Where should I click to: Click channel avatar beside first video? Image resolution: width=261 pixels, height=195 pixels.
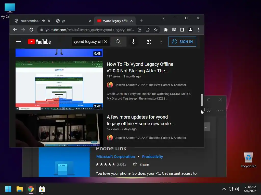click(110, 85)
